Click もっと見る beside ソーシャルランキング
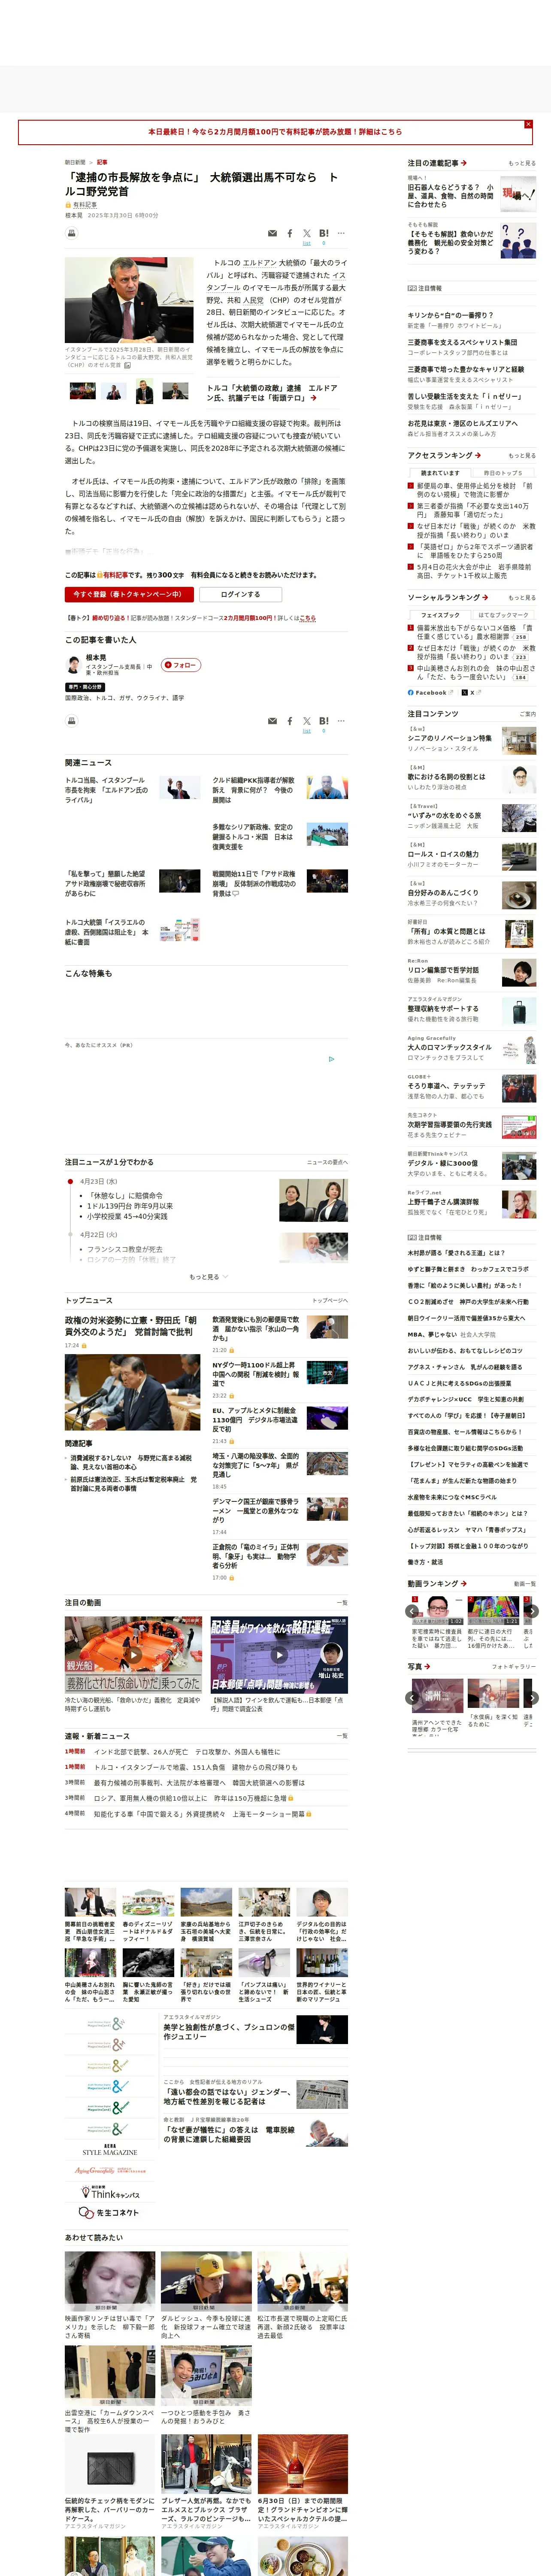 pyautogui.click(x=521, y=598)
